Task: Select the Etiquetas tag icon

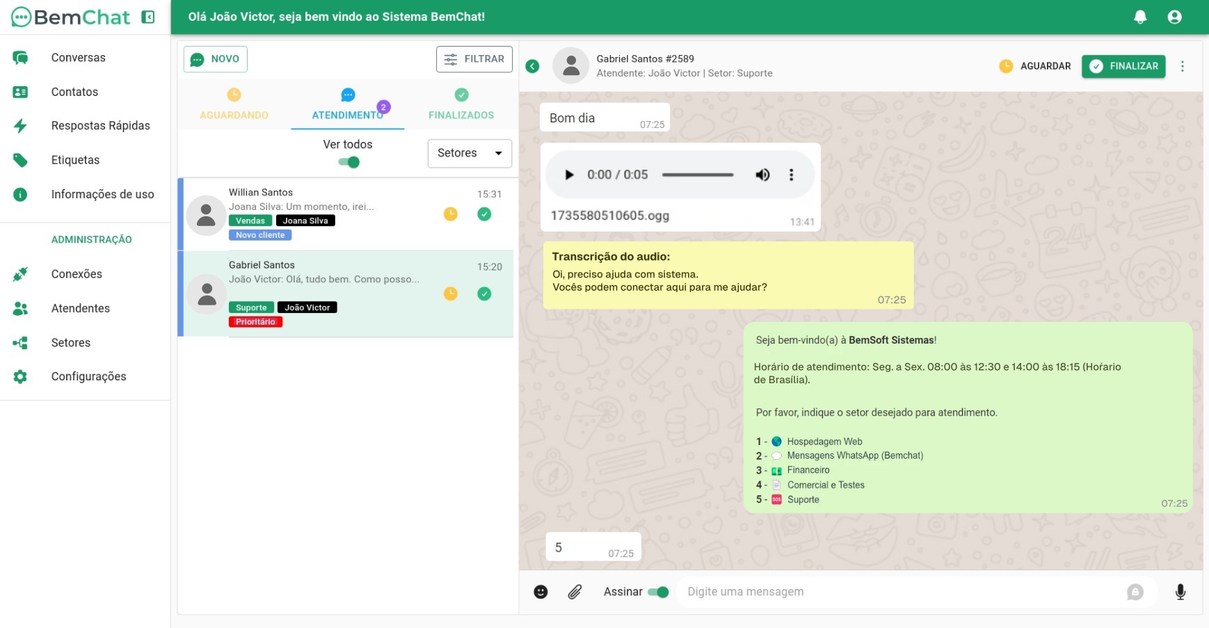Action: point(74,159)
